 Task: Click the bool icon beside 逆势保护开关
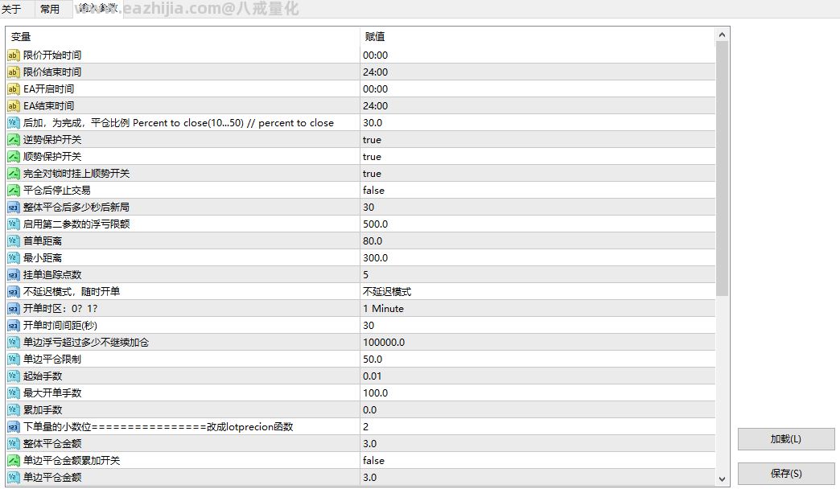[14, 139]
